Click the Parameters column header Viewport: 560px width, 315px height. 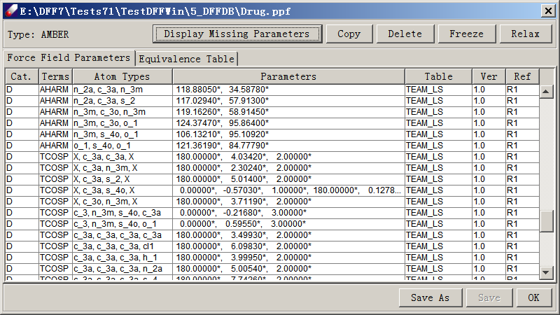click(x=288, y=77)
